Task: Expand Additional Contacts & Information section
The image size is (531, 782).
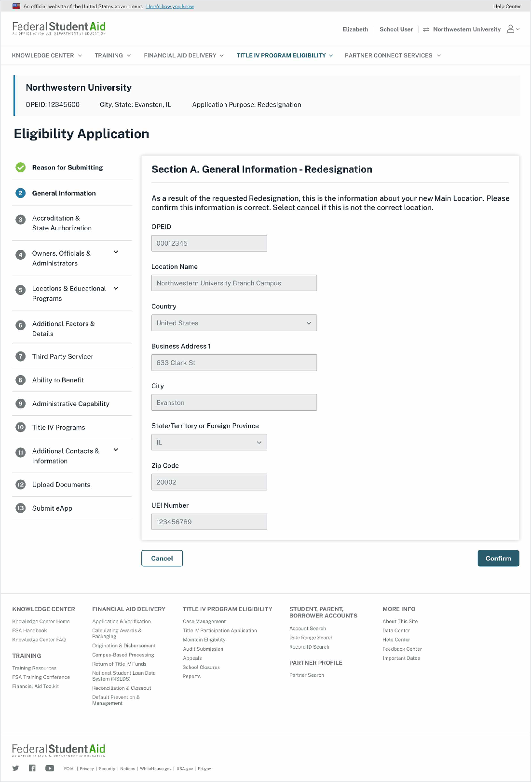Action: tap(116, 450)
